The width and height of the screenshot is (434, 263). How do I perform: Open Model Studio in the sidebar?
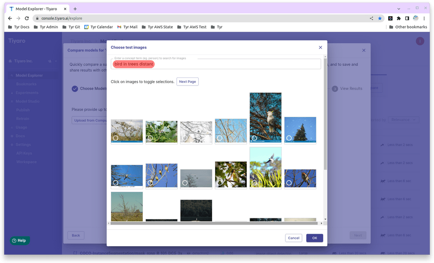coord(27,101)
